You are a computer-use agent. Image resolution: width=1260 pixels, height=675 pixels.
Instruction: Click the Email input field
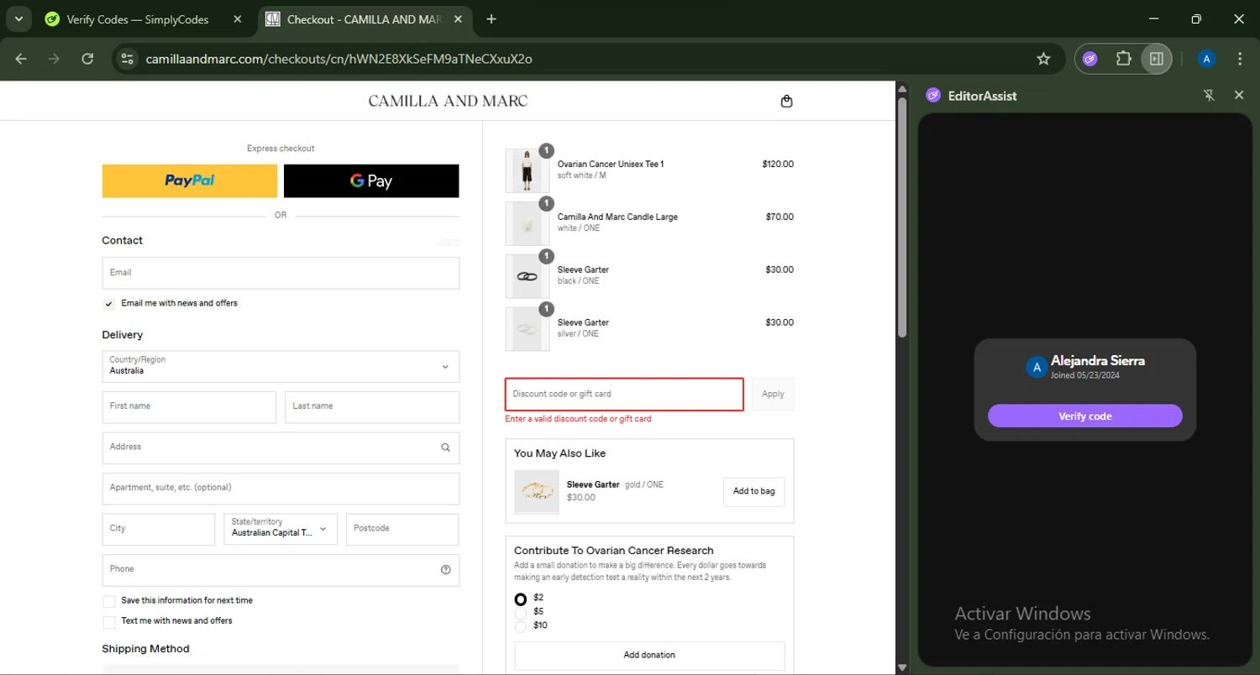[281, 273]
